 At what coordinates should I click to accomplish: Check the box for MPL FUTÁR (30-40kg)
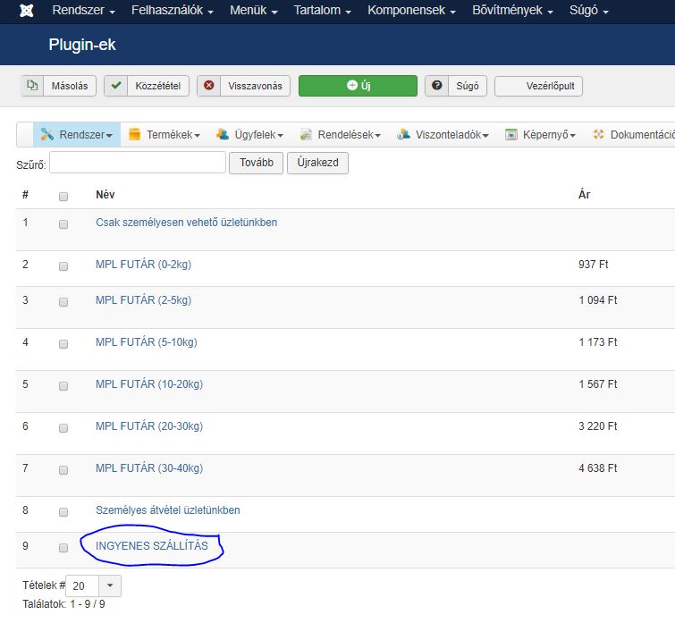[x=63, y=469]
